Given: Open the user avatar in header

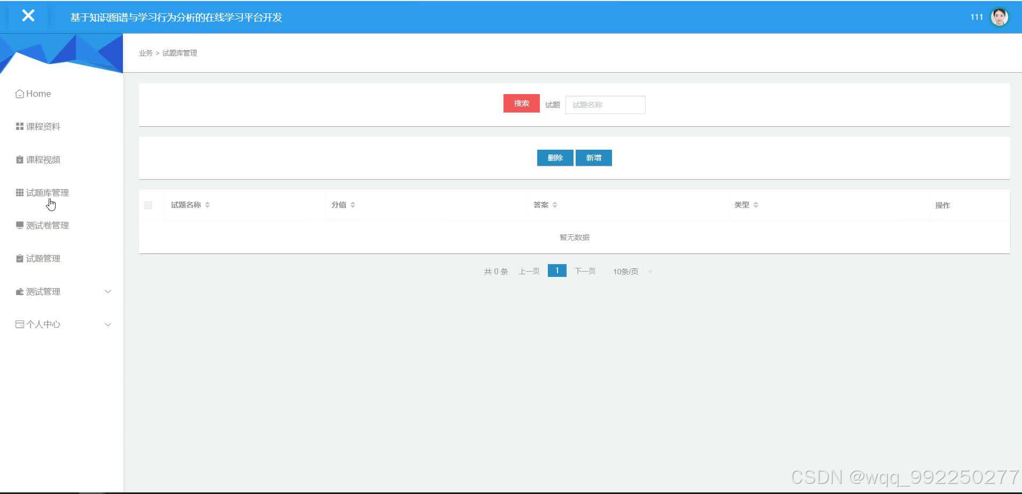Looking at the screenshot, I should point(999,17).
